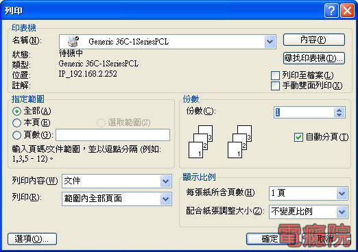Click the printer icon in name field
Screen dimensions: 358x252
(x=73, y=41)
